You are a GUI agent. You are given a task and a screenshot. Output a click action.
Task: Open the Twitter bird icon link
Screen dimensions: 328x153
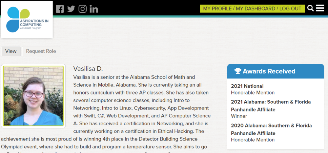coord(71,9)
